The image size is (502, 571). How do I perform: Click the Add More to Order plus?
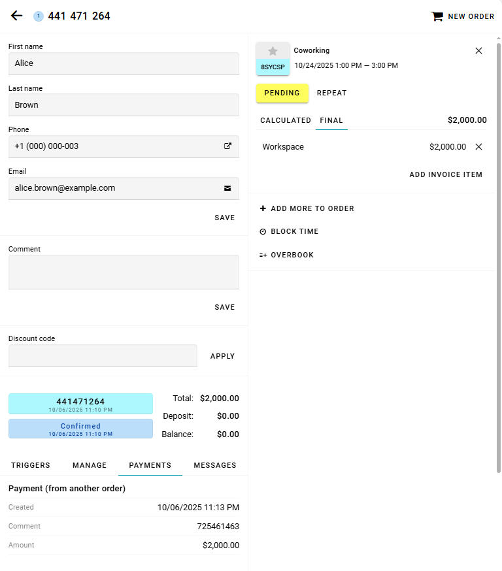pyautogui.click(x=263, y=208)
